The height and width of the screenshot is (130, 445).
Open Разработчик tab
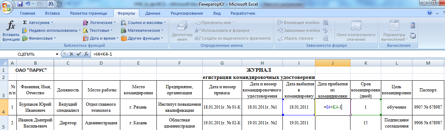point(243,13)
